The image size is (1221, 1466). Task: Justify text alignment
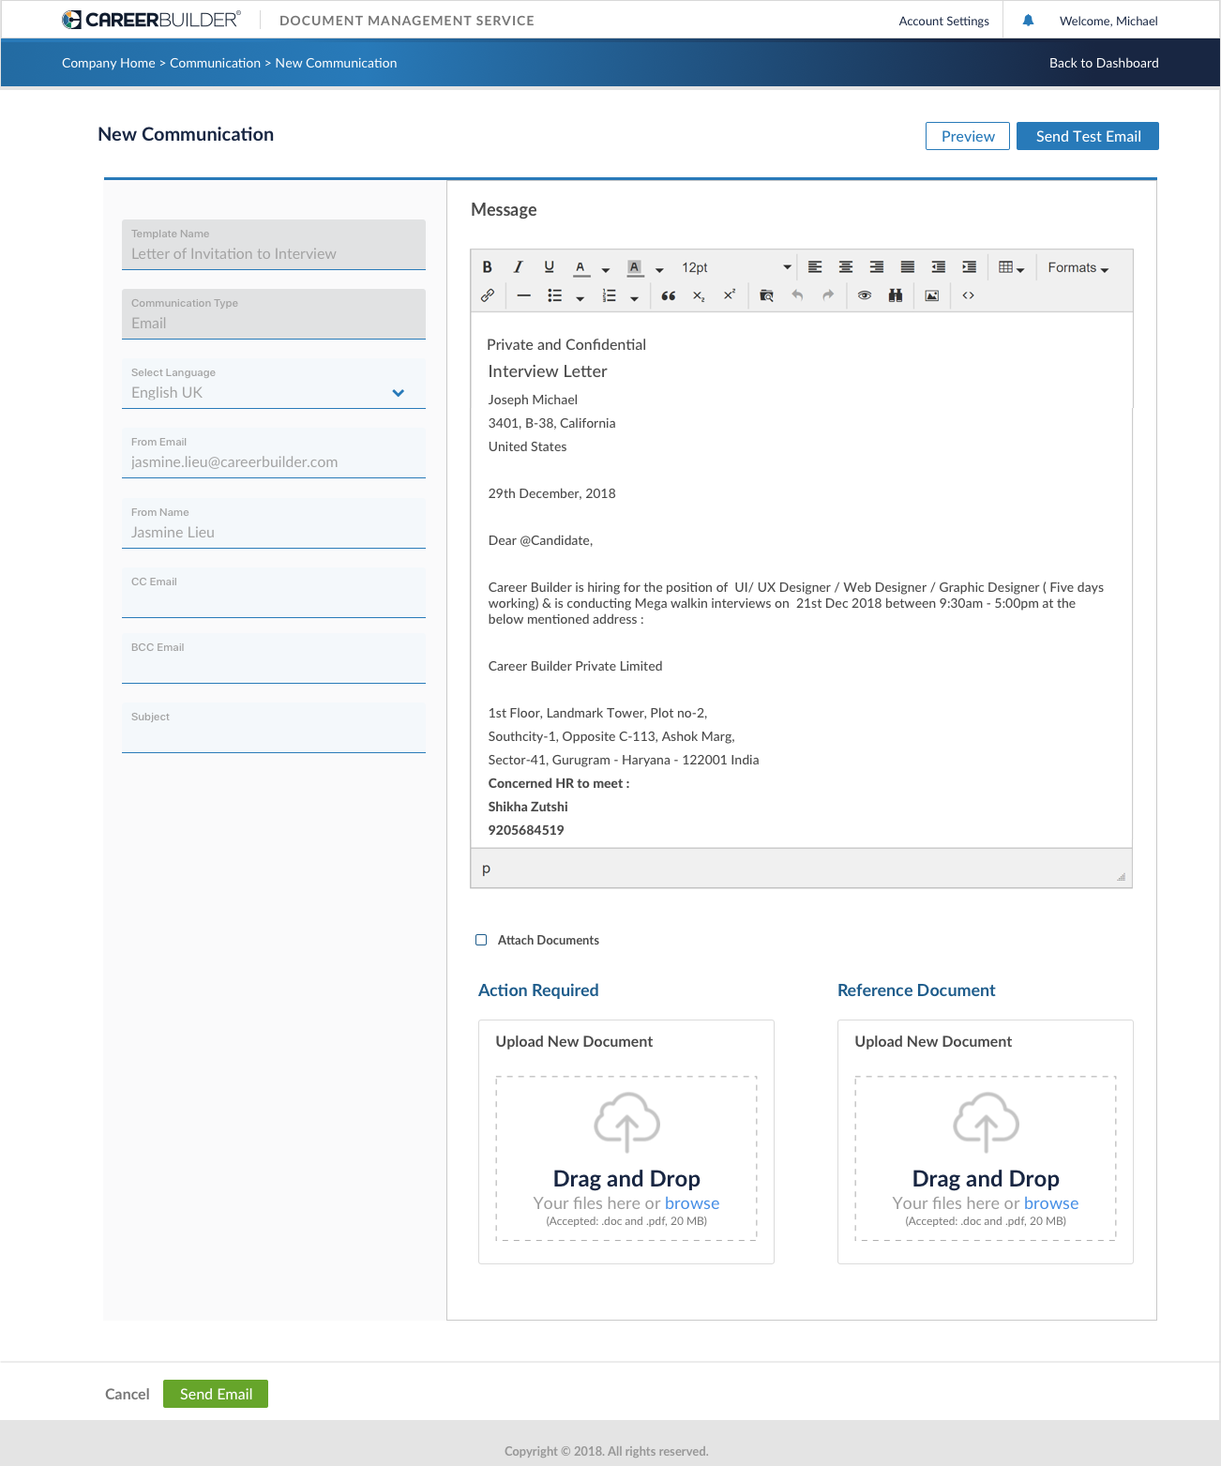[x=908, y=267]
